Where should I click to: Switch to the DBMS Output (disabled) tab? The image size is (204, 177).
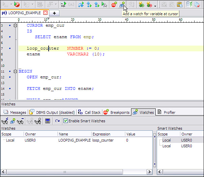pos(52,112)
